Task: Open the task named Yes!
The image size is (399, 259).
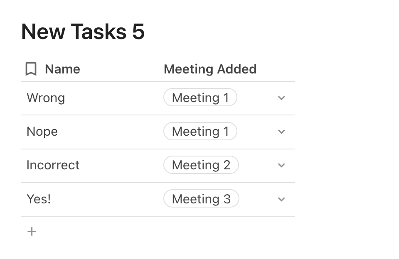Action: pyautogui.click(x=39, y=199)
